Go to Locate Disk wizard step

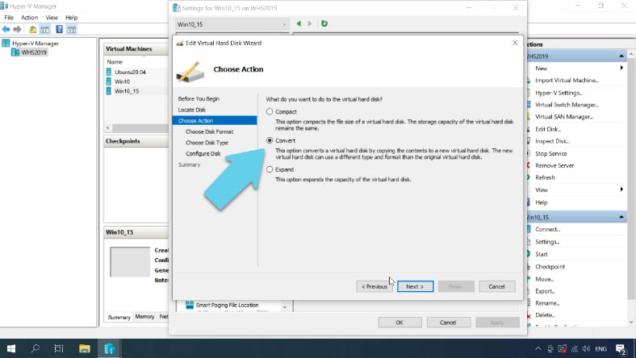[x=192, y=110]
